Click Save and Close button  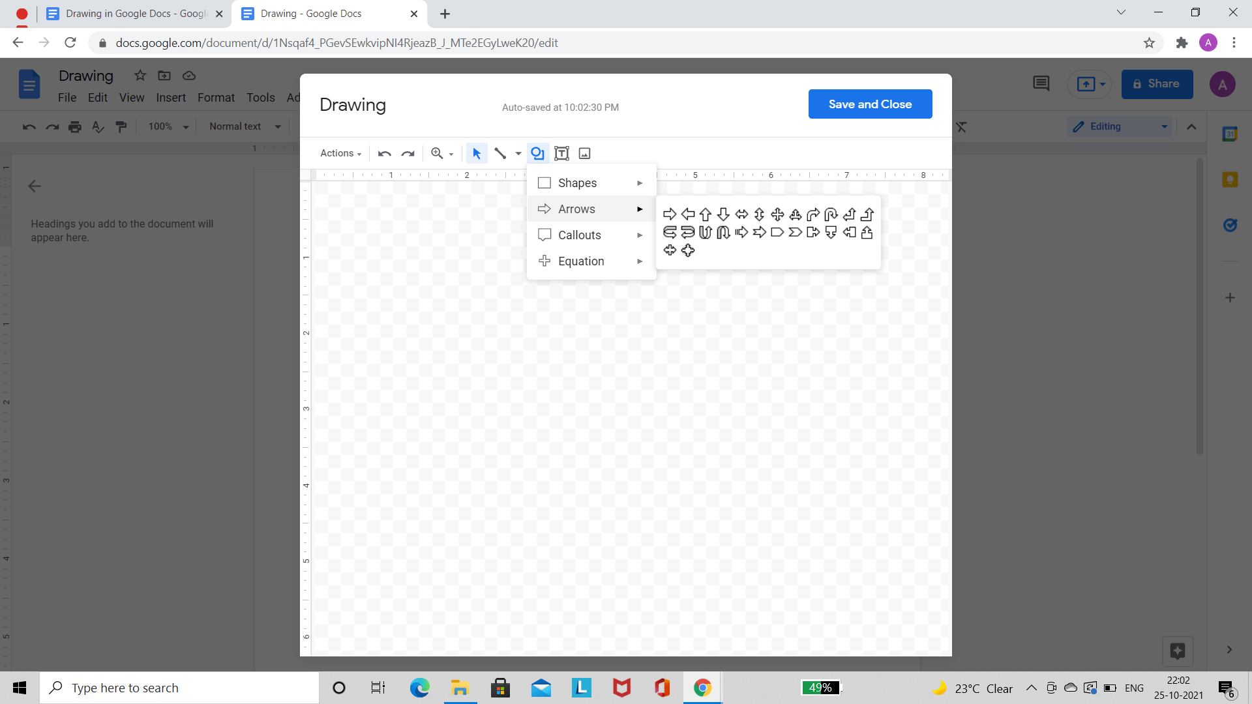[x=871, y=103]
